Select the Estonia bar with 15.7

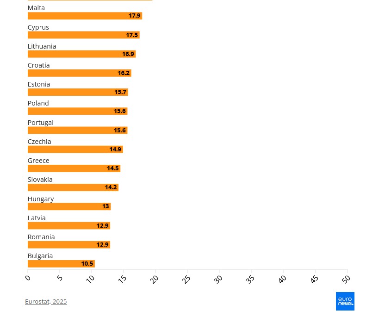(78, 92)
